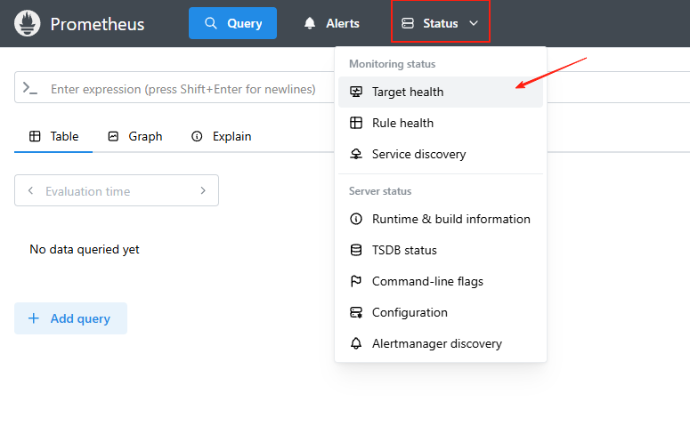Click the Configuration server-cog icon

pos(356,312)
